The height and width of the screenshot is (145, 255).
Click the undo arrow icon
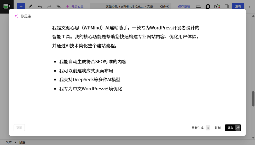tap(40, 7)
